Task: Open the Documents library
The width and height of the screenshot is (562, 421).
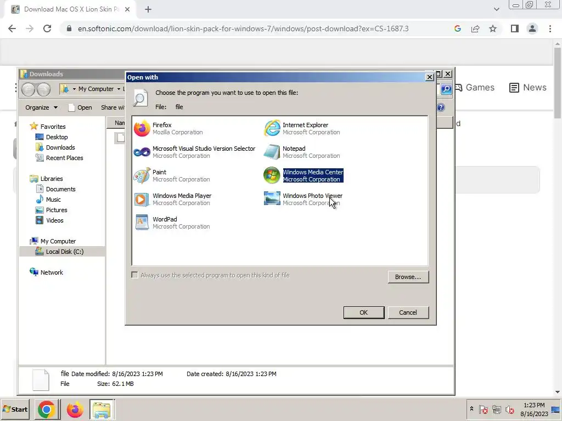Action: click(x=60, y=189)
